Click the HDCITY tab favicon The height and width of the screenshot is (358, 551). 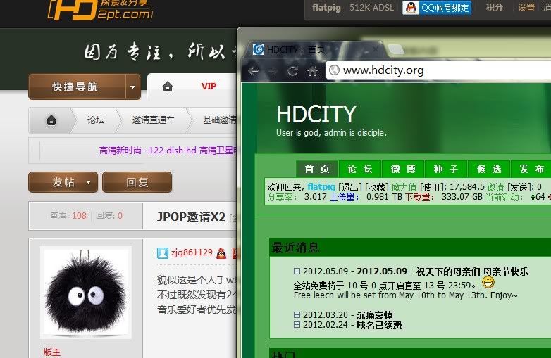(x=259, y=49)
